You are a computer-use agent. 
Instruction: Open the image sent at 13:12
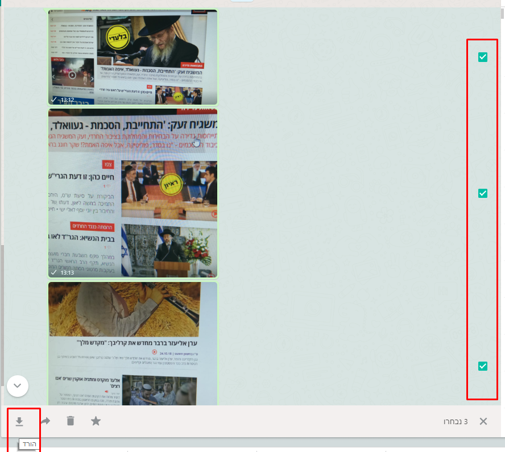point(133,57)
